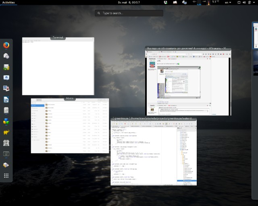The height and width of the screenshot is (206, 258).
Task: Open the blue chat bubble dock app
Action: 6,78
